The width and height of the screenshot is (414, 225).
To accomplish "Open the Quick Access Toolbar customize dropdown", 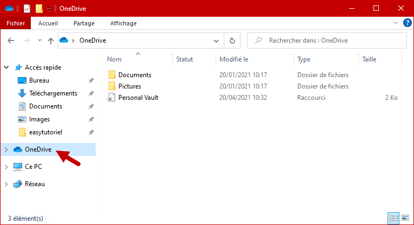I will (x=49, y=9).
